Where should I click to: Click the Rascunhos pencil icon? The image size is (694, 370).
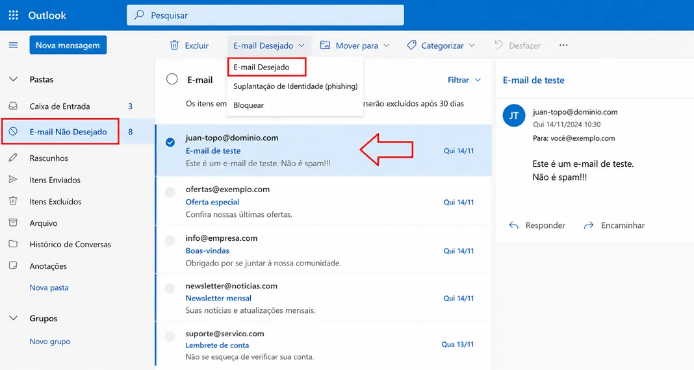13,158
